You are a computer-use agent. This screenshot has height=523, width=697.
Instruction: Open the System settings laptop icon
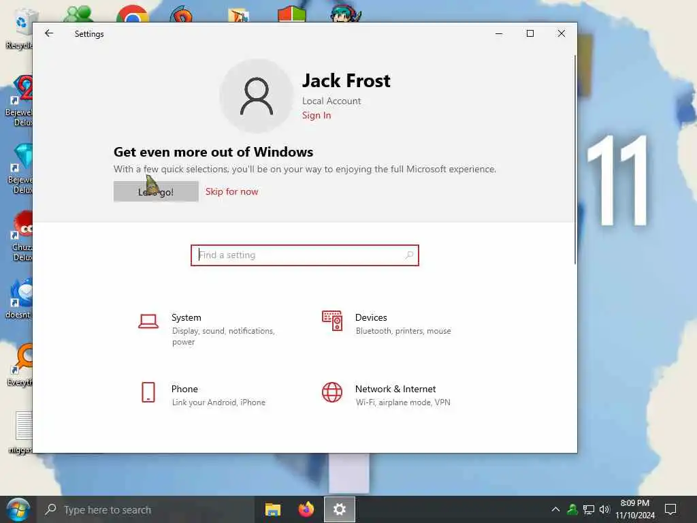point(148,321)
